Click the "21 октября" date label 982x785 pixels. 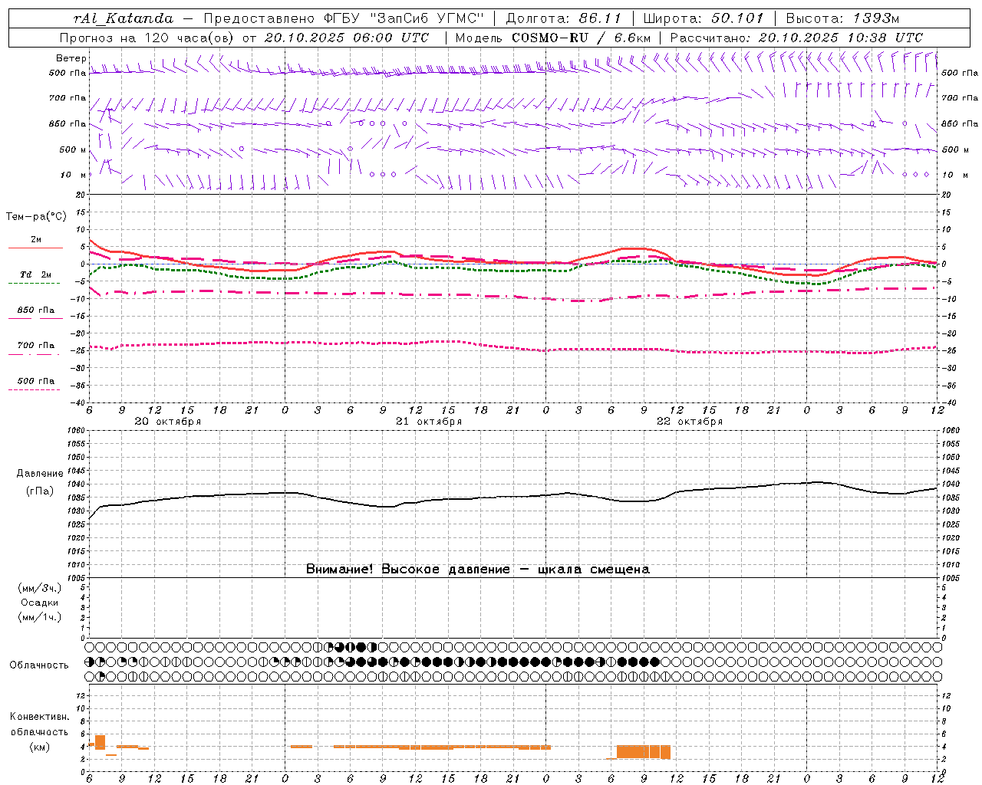pyautogui.click(x=429, y=422)
